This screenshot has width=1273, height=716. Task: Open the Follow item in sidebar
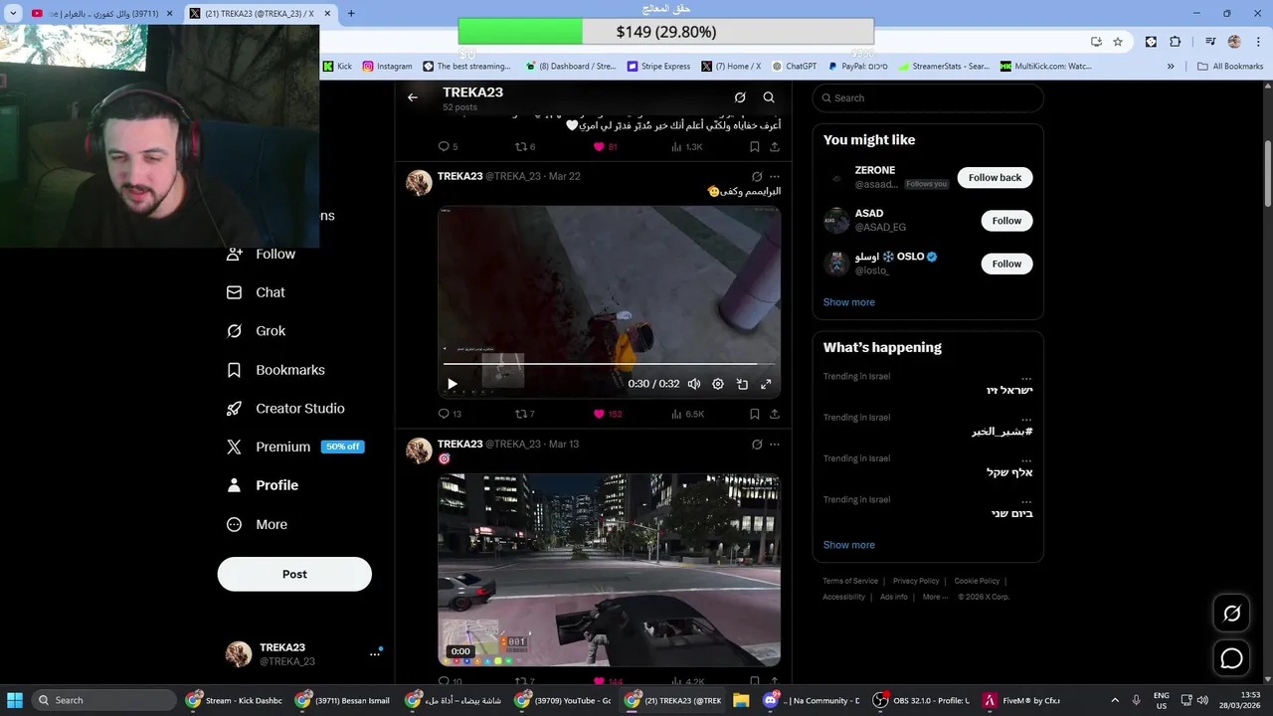coord(262,254)
